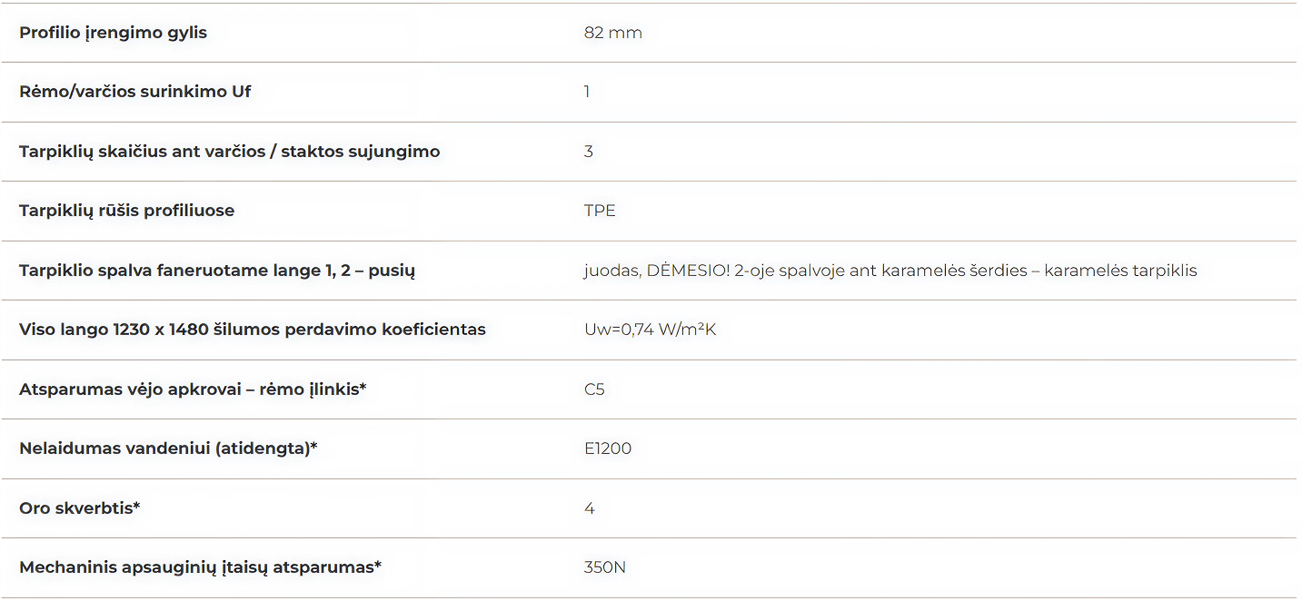Click "Atsparumas vėjo apkrovai – rėmo įlinkis*"

click(x=193, y=389)
